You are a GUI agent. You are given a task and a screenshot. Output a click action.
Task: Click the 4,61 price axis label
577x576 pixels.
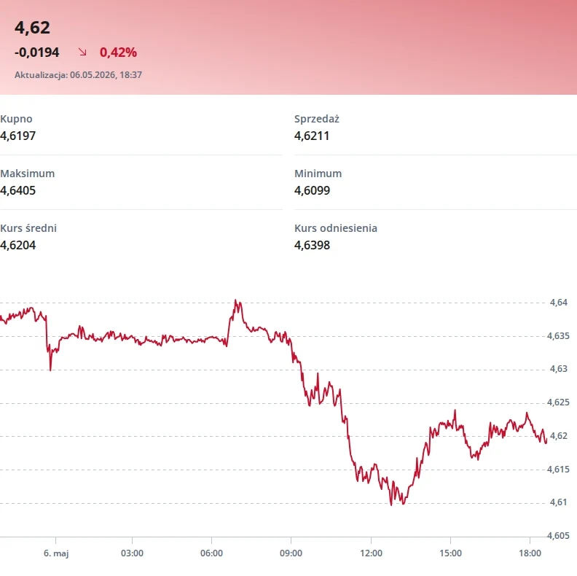pyautogui.click(x=559, y=502)
